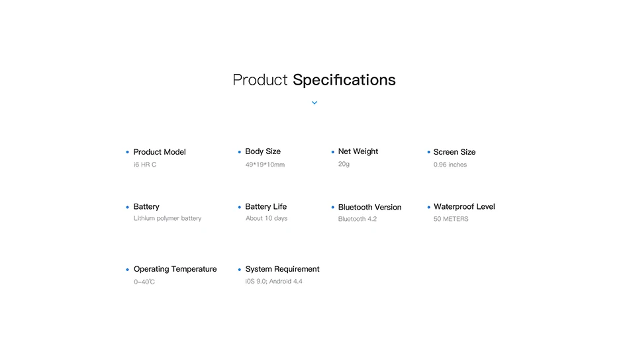
Task: Click the 50 METERS value
Action: tap(450, 219)
